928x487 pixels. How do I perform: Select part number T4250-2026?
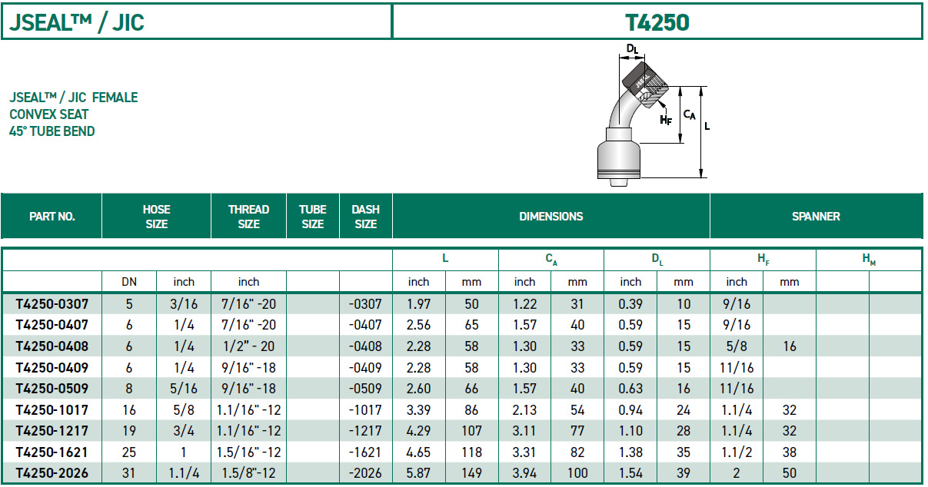[52, 473]
